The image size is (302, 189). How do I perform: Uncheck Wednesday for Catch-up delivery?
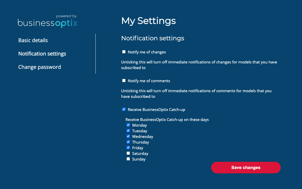click(128, 136)
